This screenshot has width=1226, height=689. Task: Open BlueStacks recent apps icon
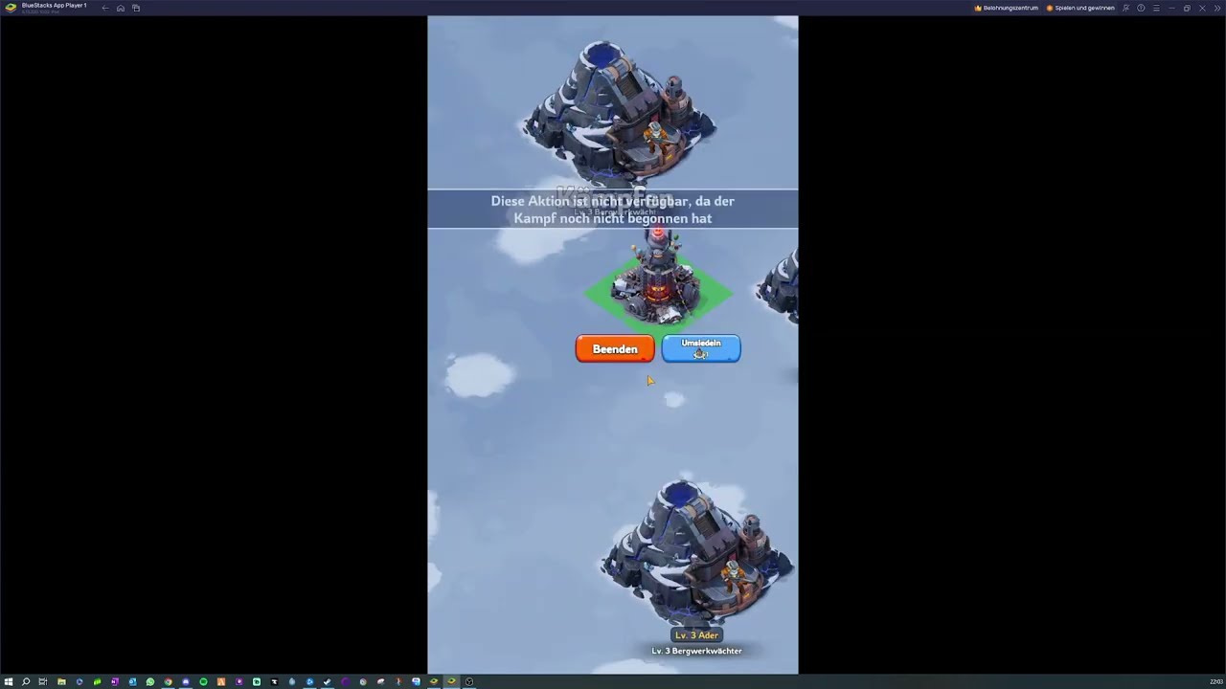pos(136,8)
